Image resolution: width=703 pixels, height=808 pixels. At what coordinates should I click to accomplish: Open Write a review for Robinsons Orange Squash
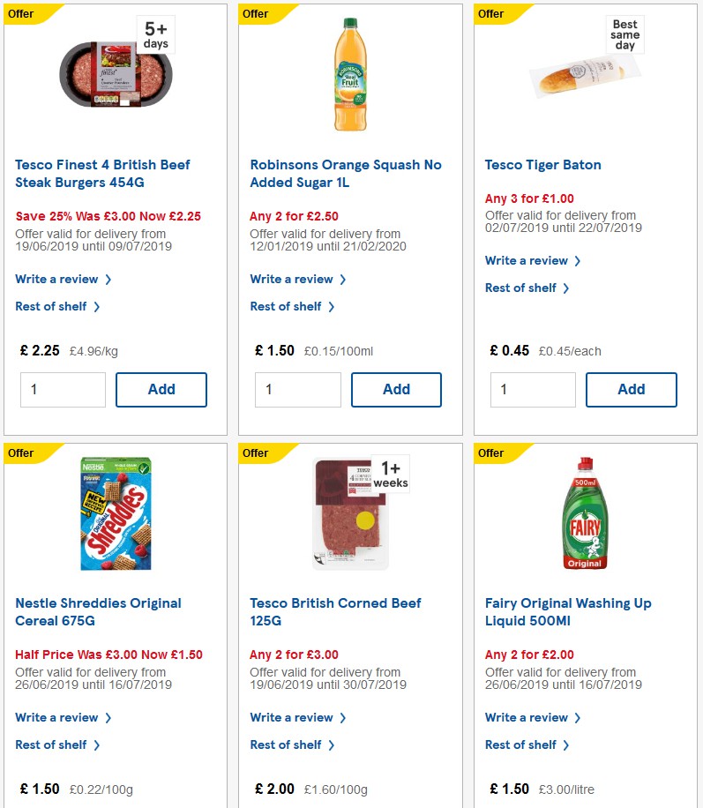point(293,279)
